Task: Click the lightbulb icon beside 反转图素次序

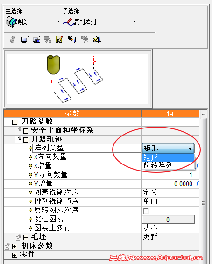Action: (x=30, y=211)
